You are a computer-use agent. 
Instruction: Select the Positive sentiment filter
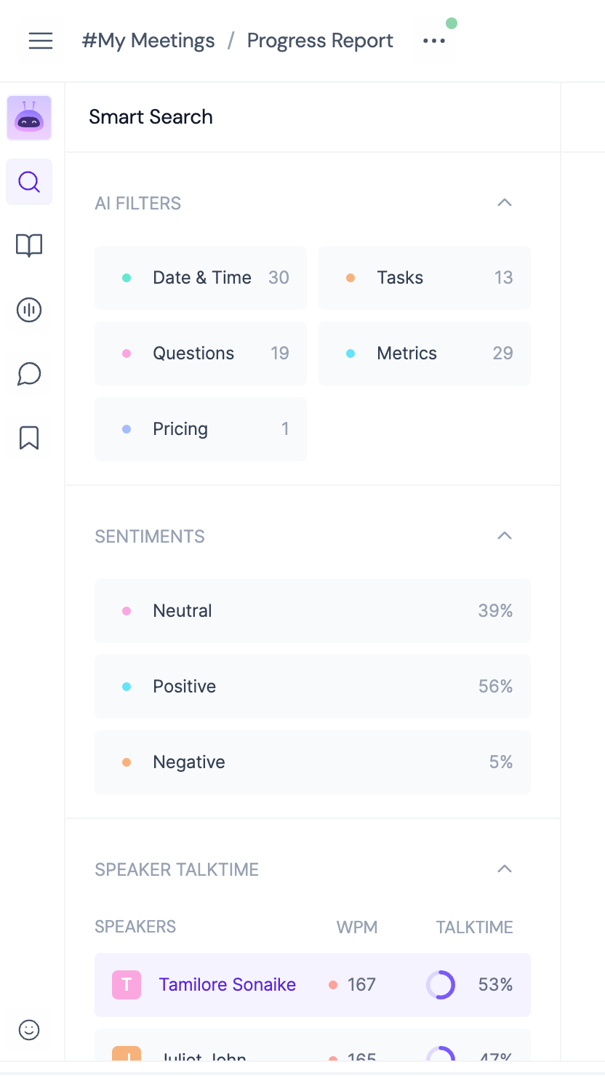coord(312,687)
